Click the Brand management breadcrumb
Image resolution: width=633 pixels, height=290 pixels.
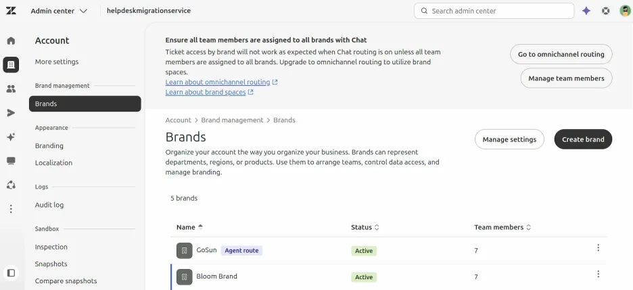tap(232, 120)
